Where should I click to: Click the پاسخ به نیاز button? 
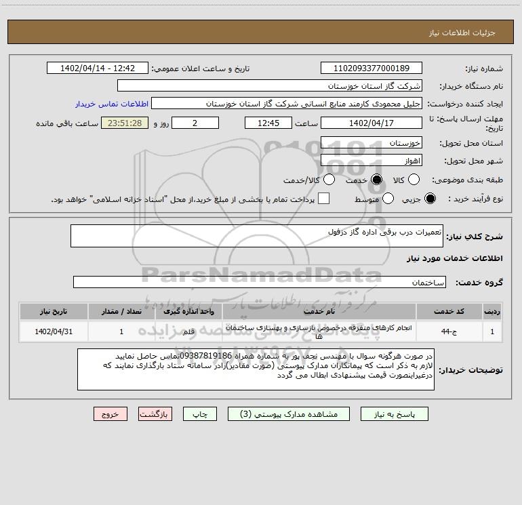tap(395, 414)
